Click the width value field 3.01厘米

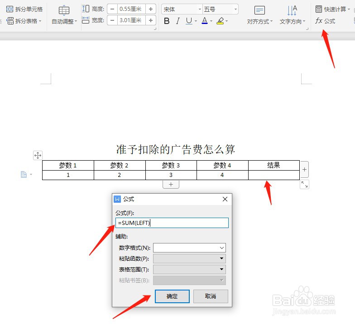click(x=131, y=20)
